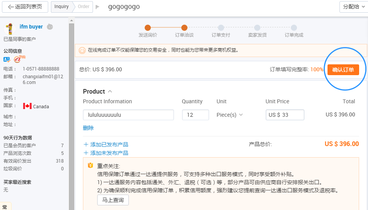Click the ifm buyer avatar image
Viewport: 368px width, 210px height.
tap(10, 29)
